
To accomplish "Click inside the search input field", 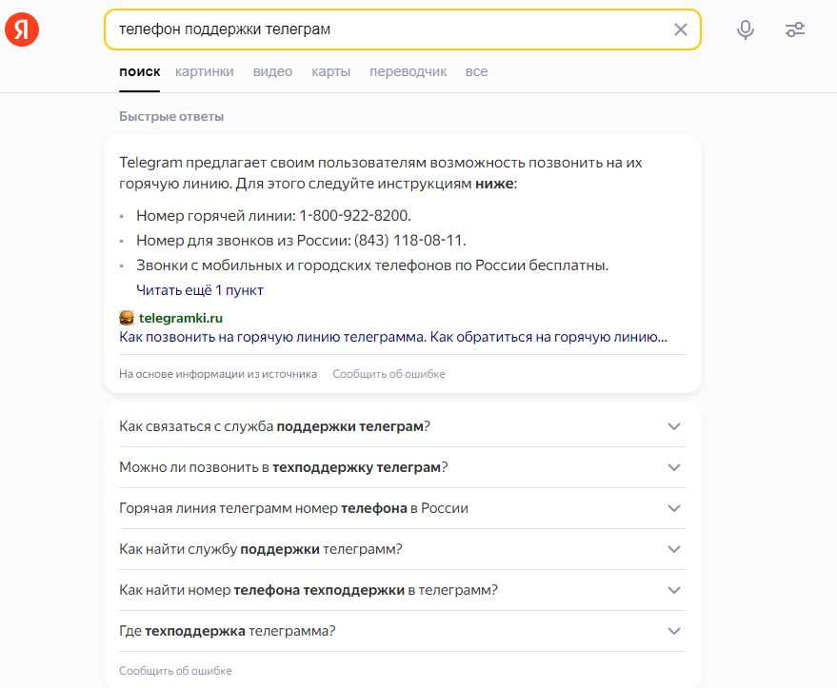I will click(381, 29).
